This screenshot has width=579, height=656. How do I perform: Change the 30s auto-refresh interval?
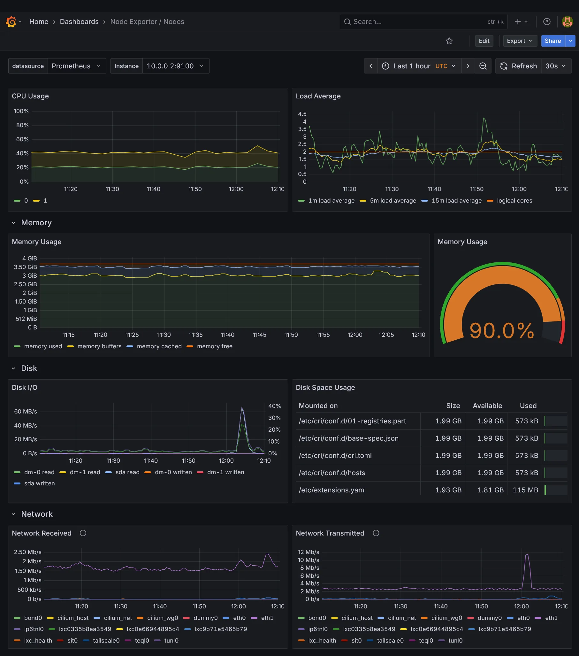coord(556,66)
